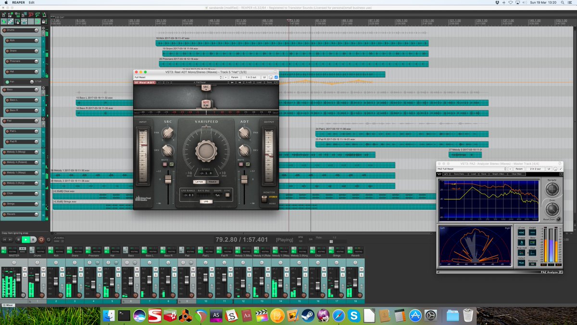Click the plus preset button in Reel ADT window

point(226,77)
